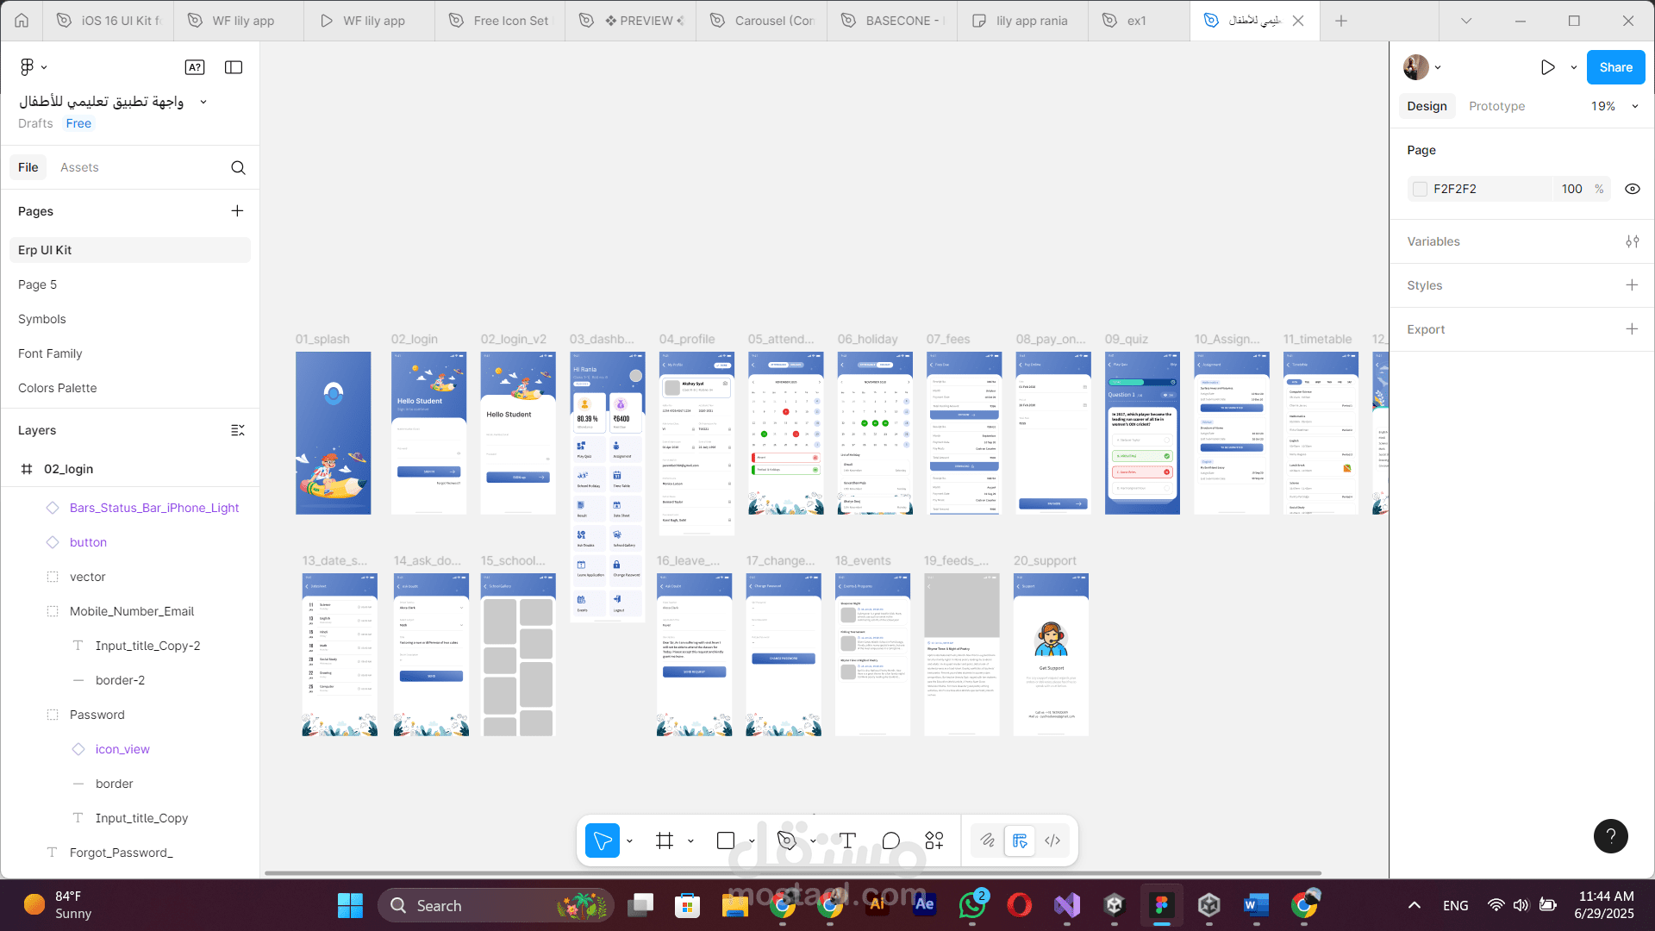Screen dimensions: 1655x931
Task: Open Word in Windows taskbar
Action: [1256, 905]
